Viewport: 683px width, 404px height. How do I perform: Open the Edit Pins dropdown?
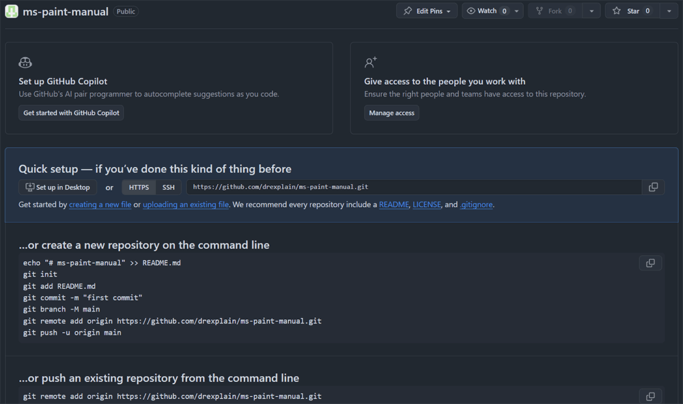426,11
